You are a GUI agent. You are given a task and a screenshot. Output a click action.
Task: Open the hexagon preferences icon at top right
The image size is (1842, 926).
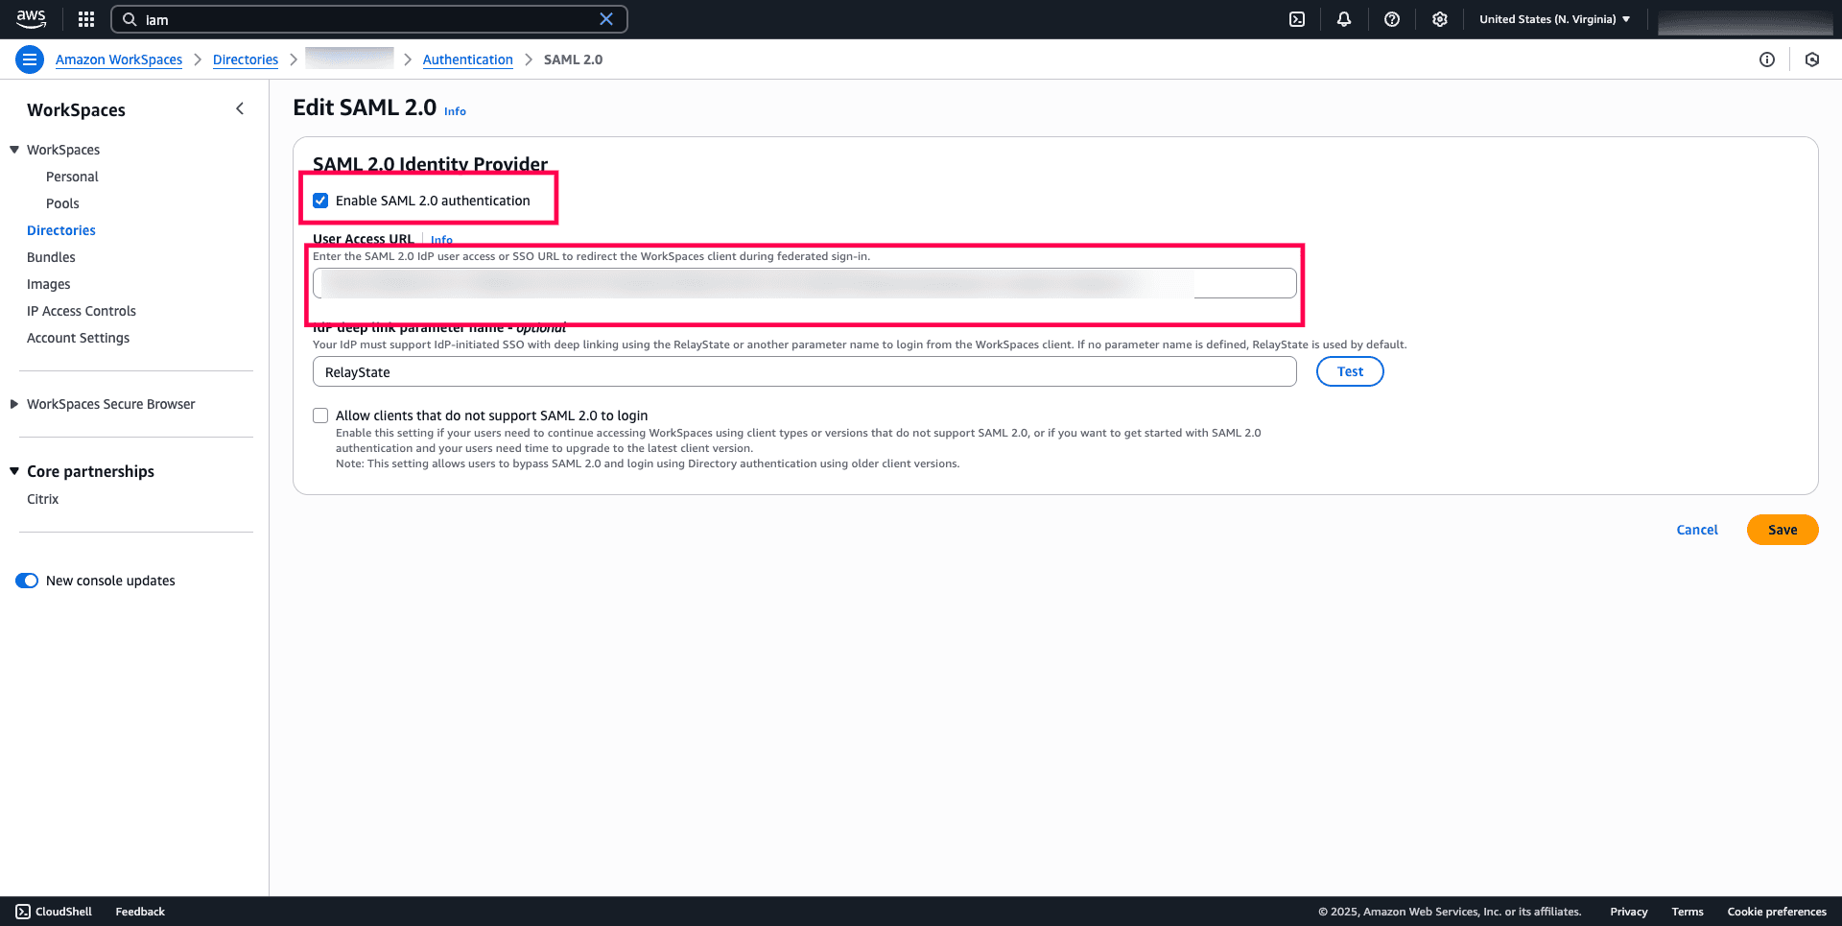point(1812,59)
